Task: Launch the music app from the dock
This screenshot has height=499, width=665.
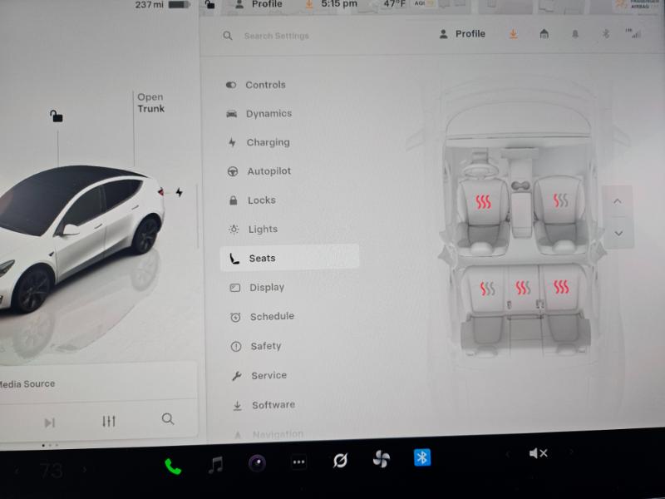Action: click(x=215, y=464)
